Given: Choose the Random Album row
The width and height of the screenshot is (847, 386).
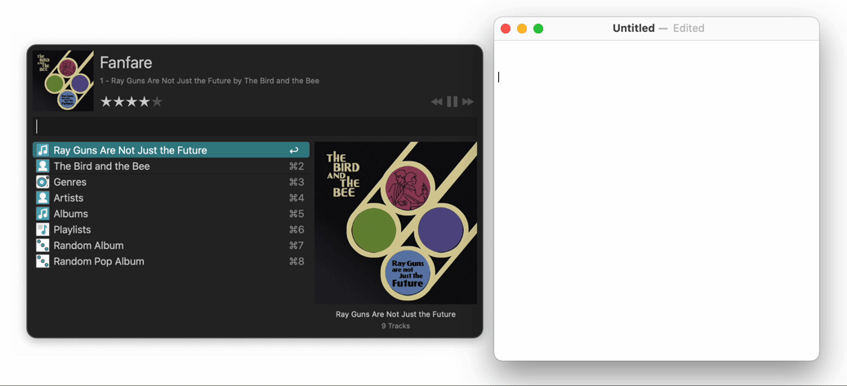Looking at the screenshot, I should click(172, 246).
